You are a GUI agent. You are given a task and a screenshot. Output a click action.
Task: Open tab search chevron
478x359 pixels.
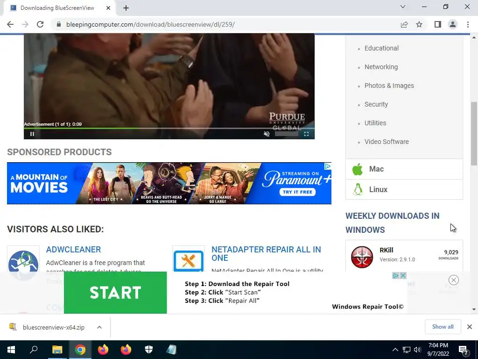[403, 7]
